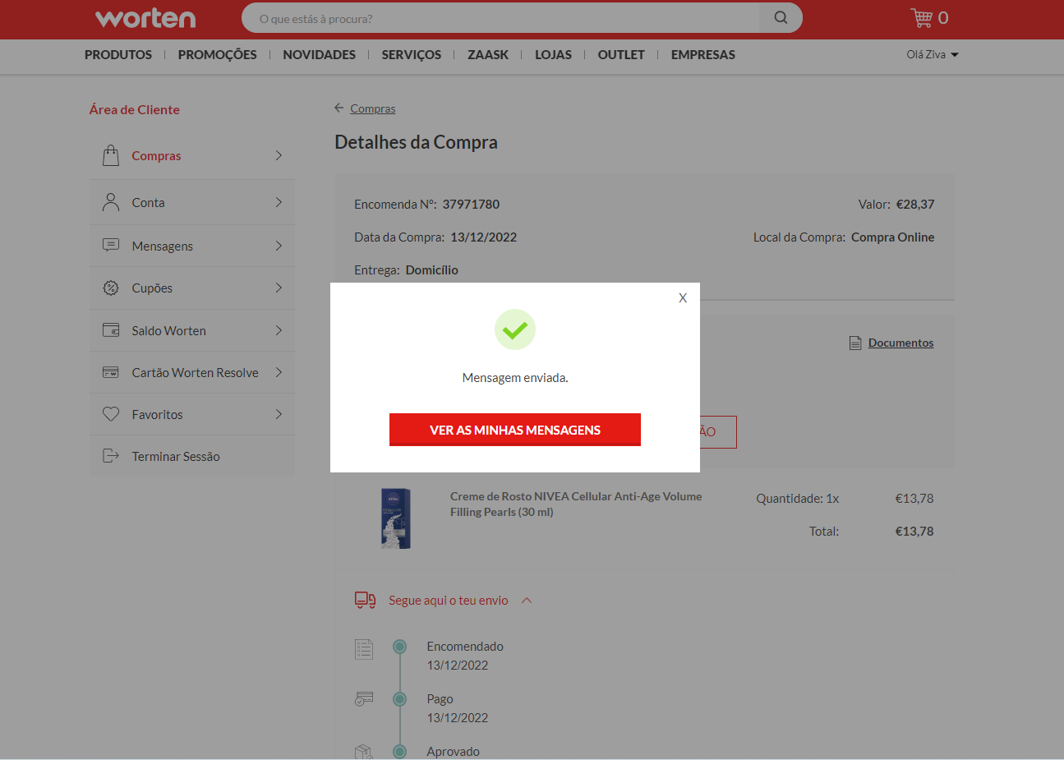Click the delivery truck shipping icon
The image size is (1064, 760).
[365, 601]
